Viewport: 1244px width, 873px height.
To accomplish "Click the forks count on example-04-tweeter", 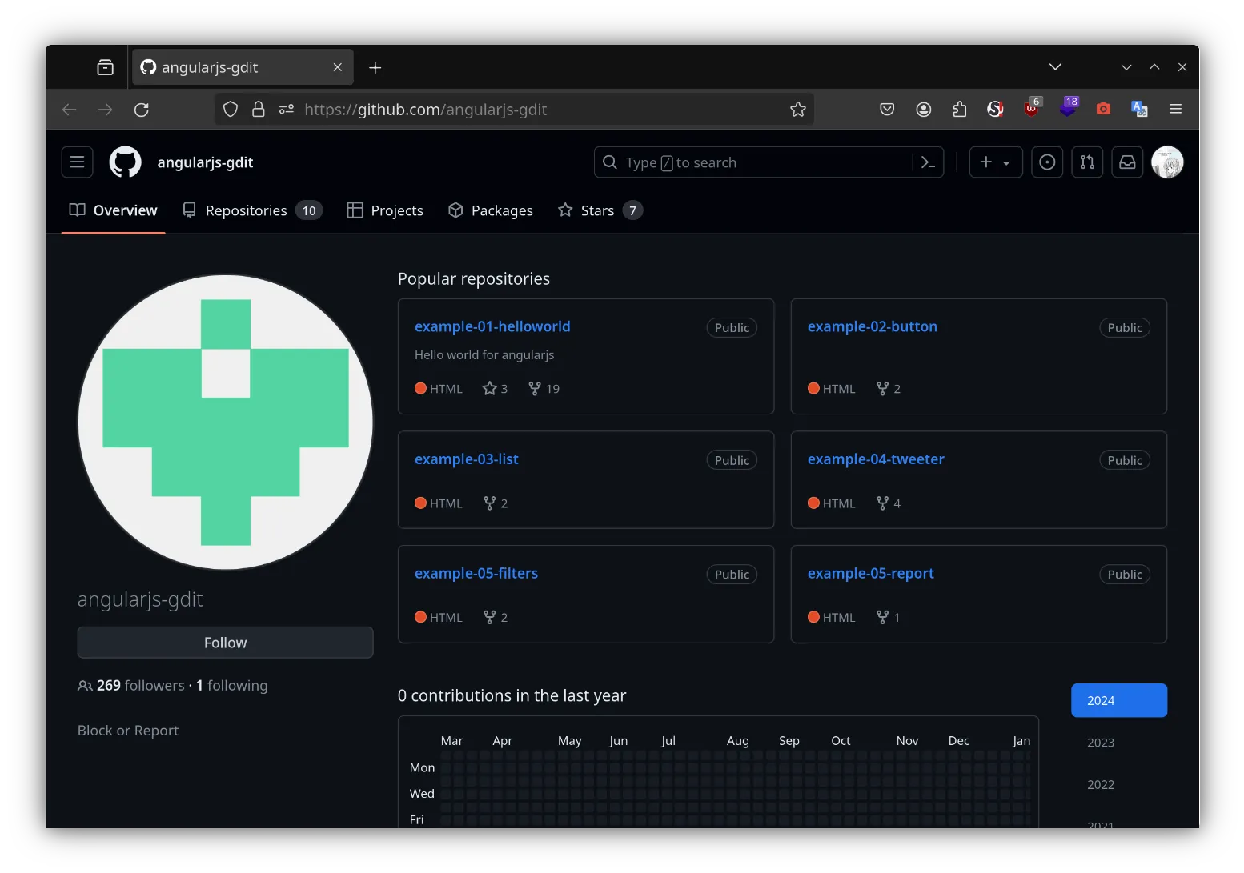I will 889,503.
